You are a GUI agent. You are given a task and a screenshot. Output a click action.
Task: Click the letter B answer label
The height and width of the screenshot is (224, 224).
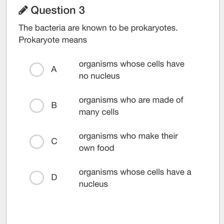coord(54,105)
